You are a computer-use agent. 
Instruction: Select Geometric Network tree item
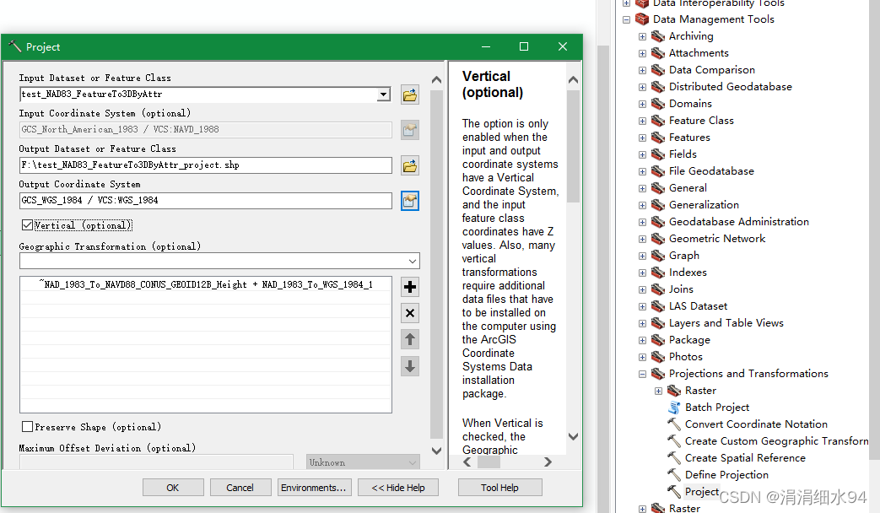pyautogui.click(x=716, y=239)
